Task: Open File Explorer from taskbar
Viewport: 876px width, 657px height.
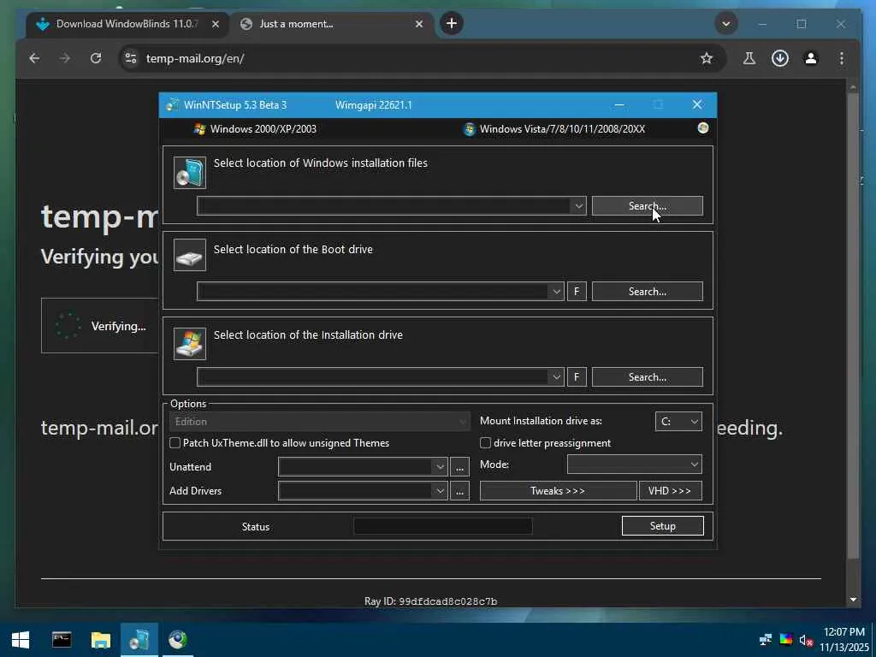Action: click(101, 640)
